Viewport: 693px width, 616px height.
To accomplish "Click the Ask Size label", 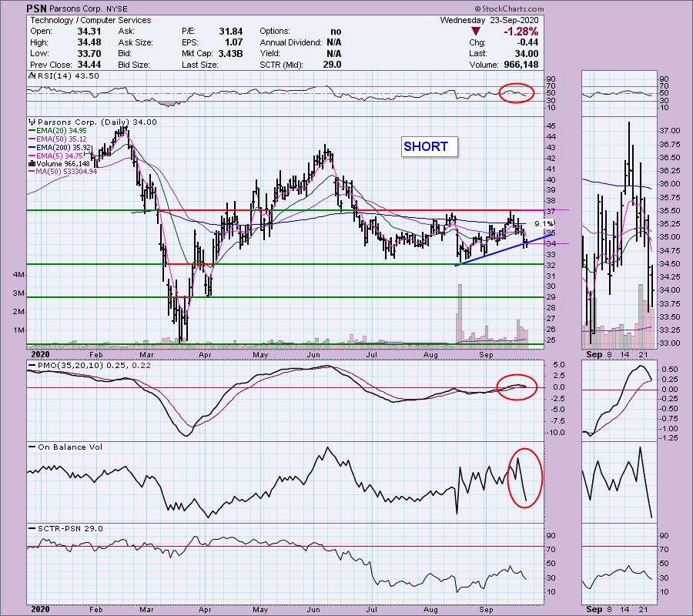I will (x=136, y=42).
